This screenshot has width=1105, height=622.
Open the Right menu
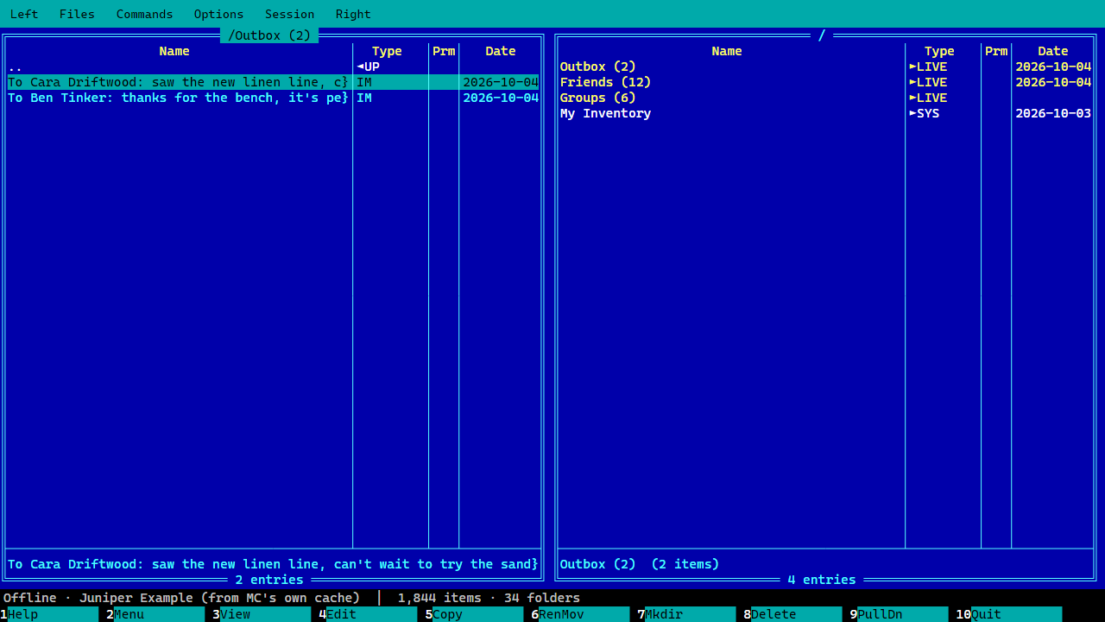[x=353, y=14]
